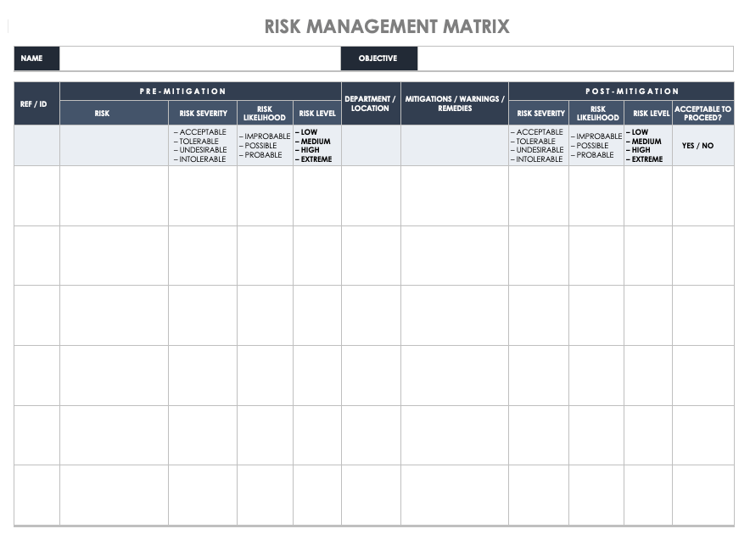Select the post-mitigation Risk Likelihood header
750x551 pixels.
point(596,113)
